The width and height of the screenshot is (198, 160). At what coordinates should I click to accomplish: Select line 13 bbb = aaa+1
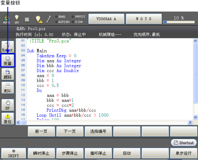pos(60,100)
